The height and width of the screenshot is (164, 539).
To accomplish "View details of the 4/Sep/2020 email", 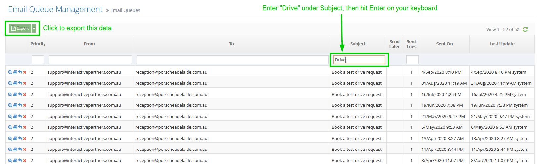I will click(10, 72).
